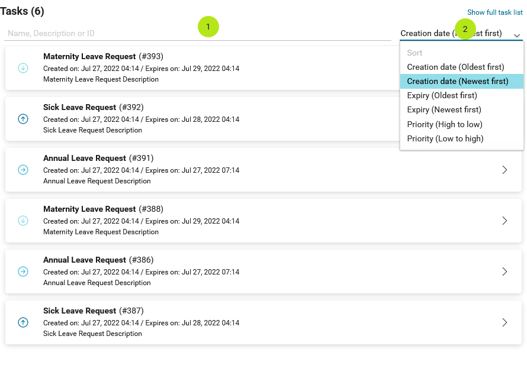Click low priority icon of Maternity Leave Request #388

tap(23, 221)
